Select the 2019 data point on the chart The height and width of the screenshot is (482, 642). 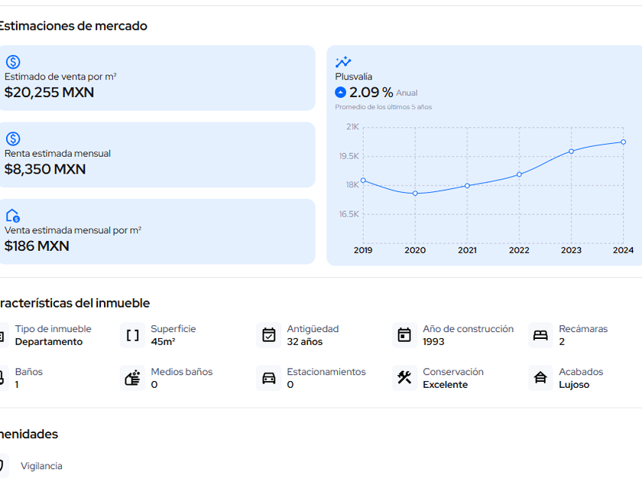point(363,181)
